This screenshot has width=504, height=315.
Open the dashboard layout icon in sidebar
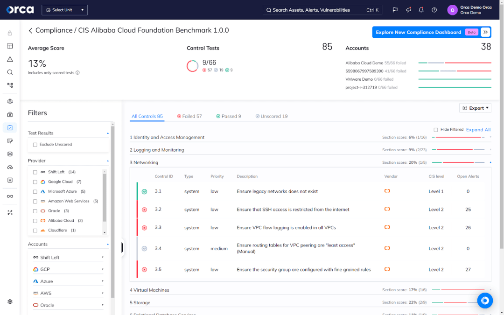point(10,46)
